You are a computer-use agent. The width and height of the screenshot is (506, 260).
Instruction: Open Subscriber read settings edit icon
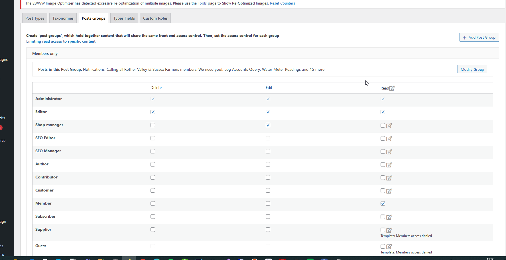[x=389, y=217]
